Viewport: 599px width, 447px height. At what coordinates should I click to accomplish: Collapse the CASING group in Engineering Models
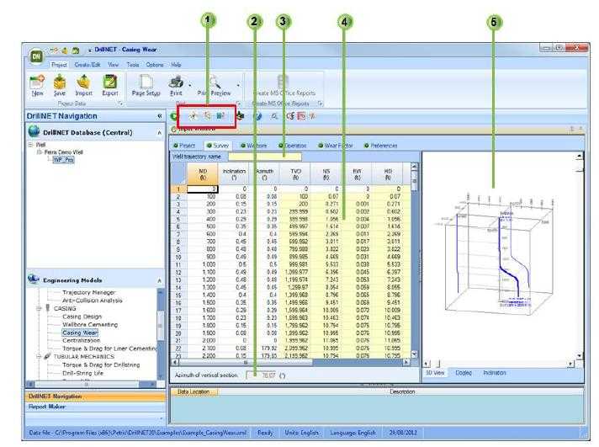point(39,308)
